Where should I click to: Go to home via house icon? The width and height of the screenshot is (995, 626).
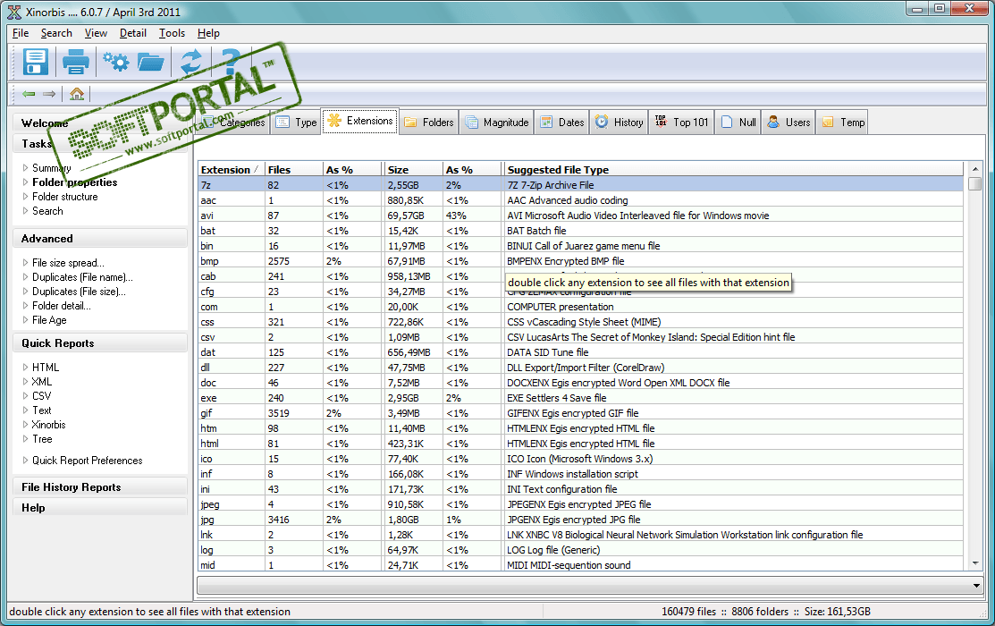click(x=77, y=94)
